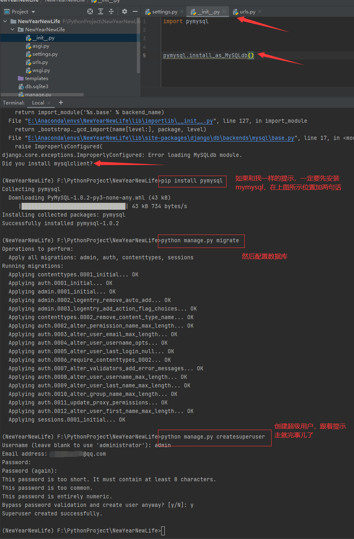
Task: Close the urls.py editor tab
Action: 260,12
